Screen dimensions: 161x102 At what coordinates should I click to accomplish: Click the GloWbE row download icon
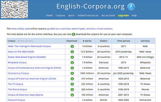pyautogui.click(x=72, y=57)
